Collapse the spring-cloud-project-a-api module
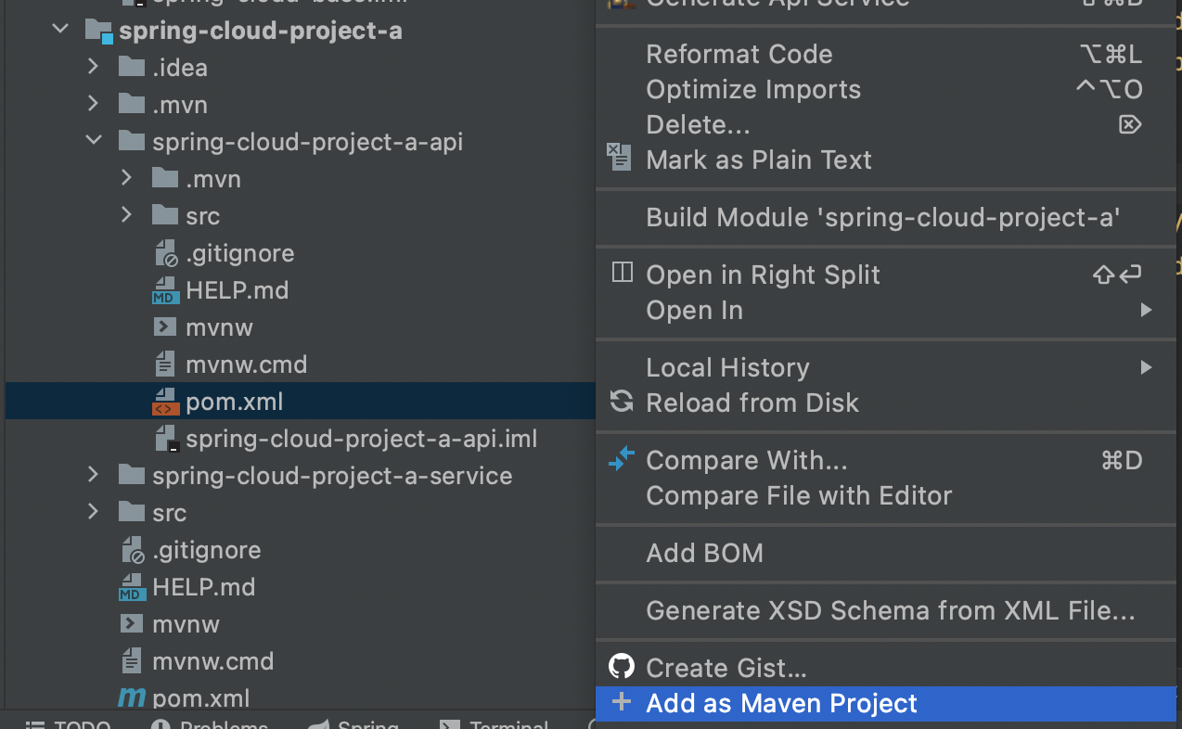The image size is (1182, 729). tap(93, 141)
